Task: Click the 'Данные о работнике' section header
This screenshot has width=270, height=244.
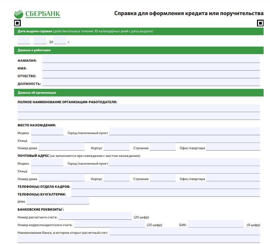Action: tap(139, 50)
